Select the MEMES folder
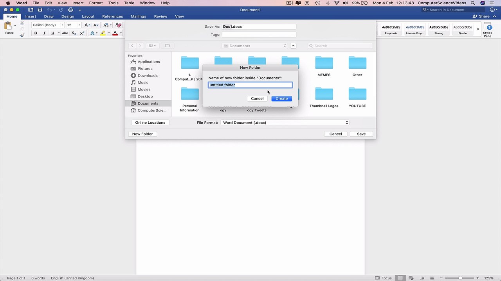Screen dimensions: 501x281 click(x=324, y=66)
